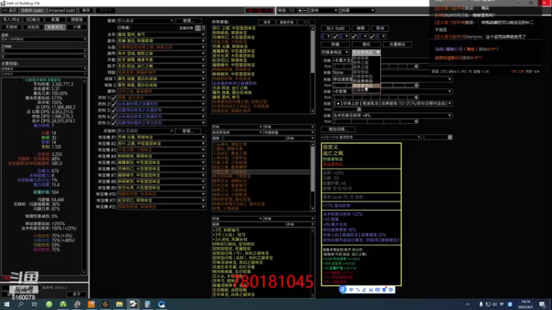
Task: Click the 加入 build button
Action: (x=335, y=28)
